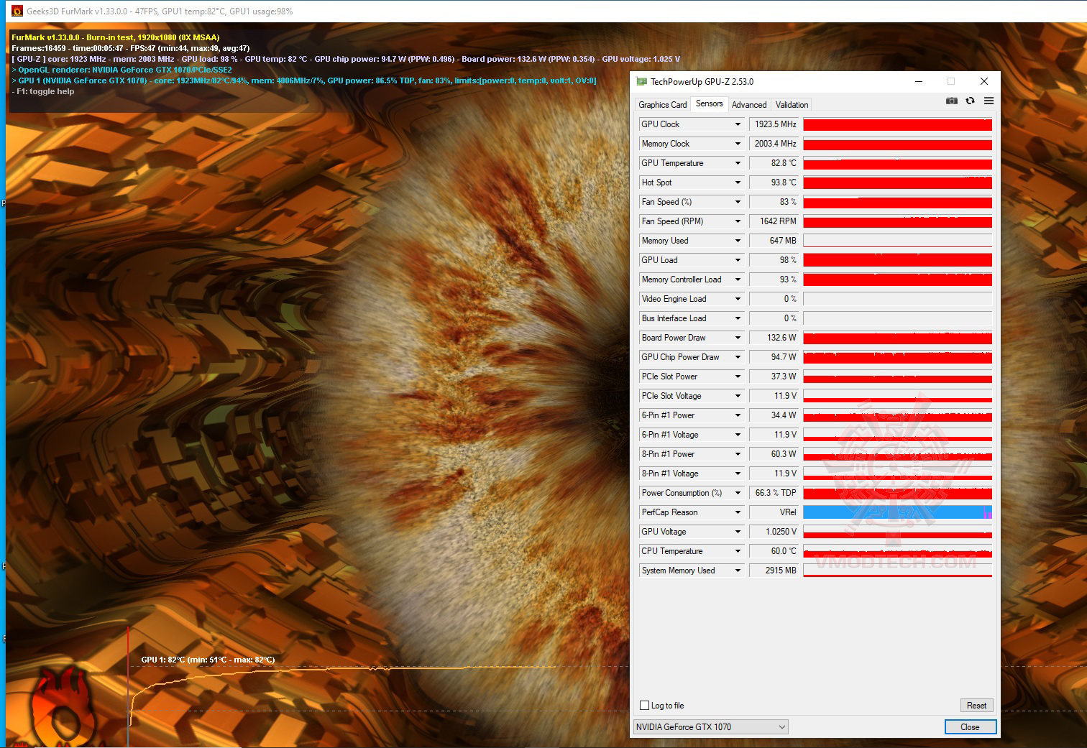Expand the GPU Clock sensor dropdown

point(738,125)
